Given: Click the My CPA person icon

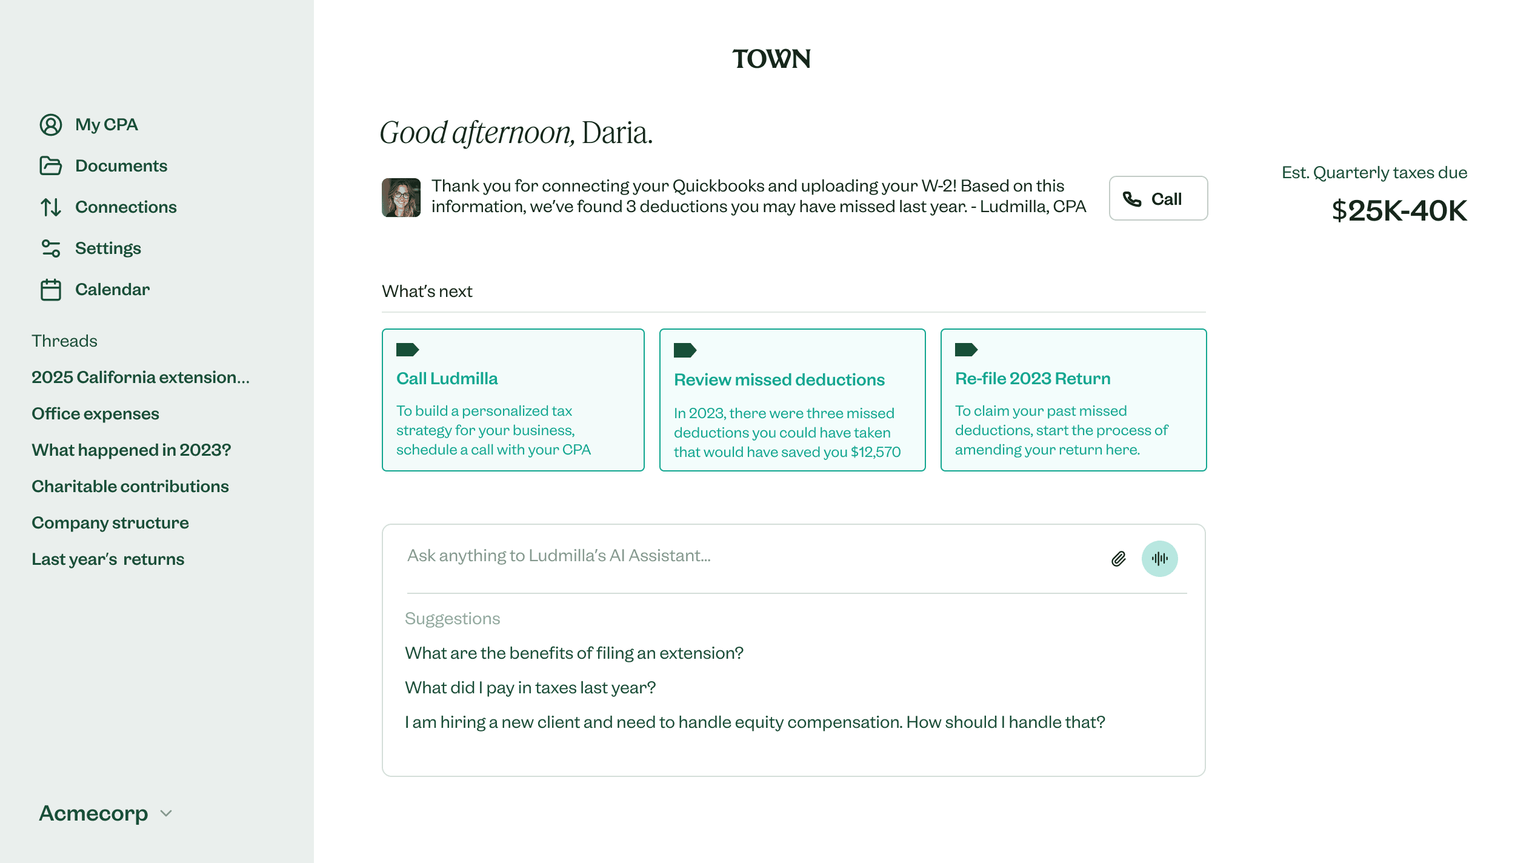Looking at the screenshot, I should pyautogui.click(x=51, y=125).
